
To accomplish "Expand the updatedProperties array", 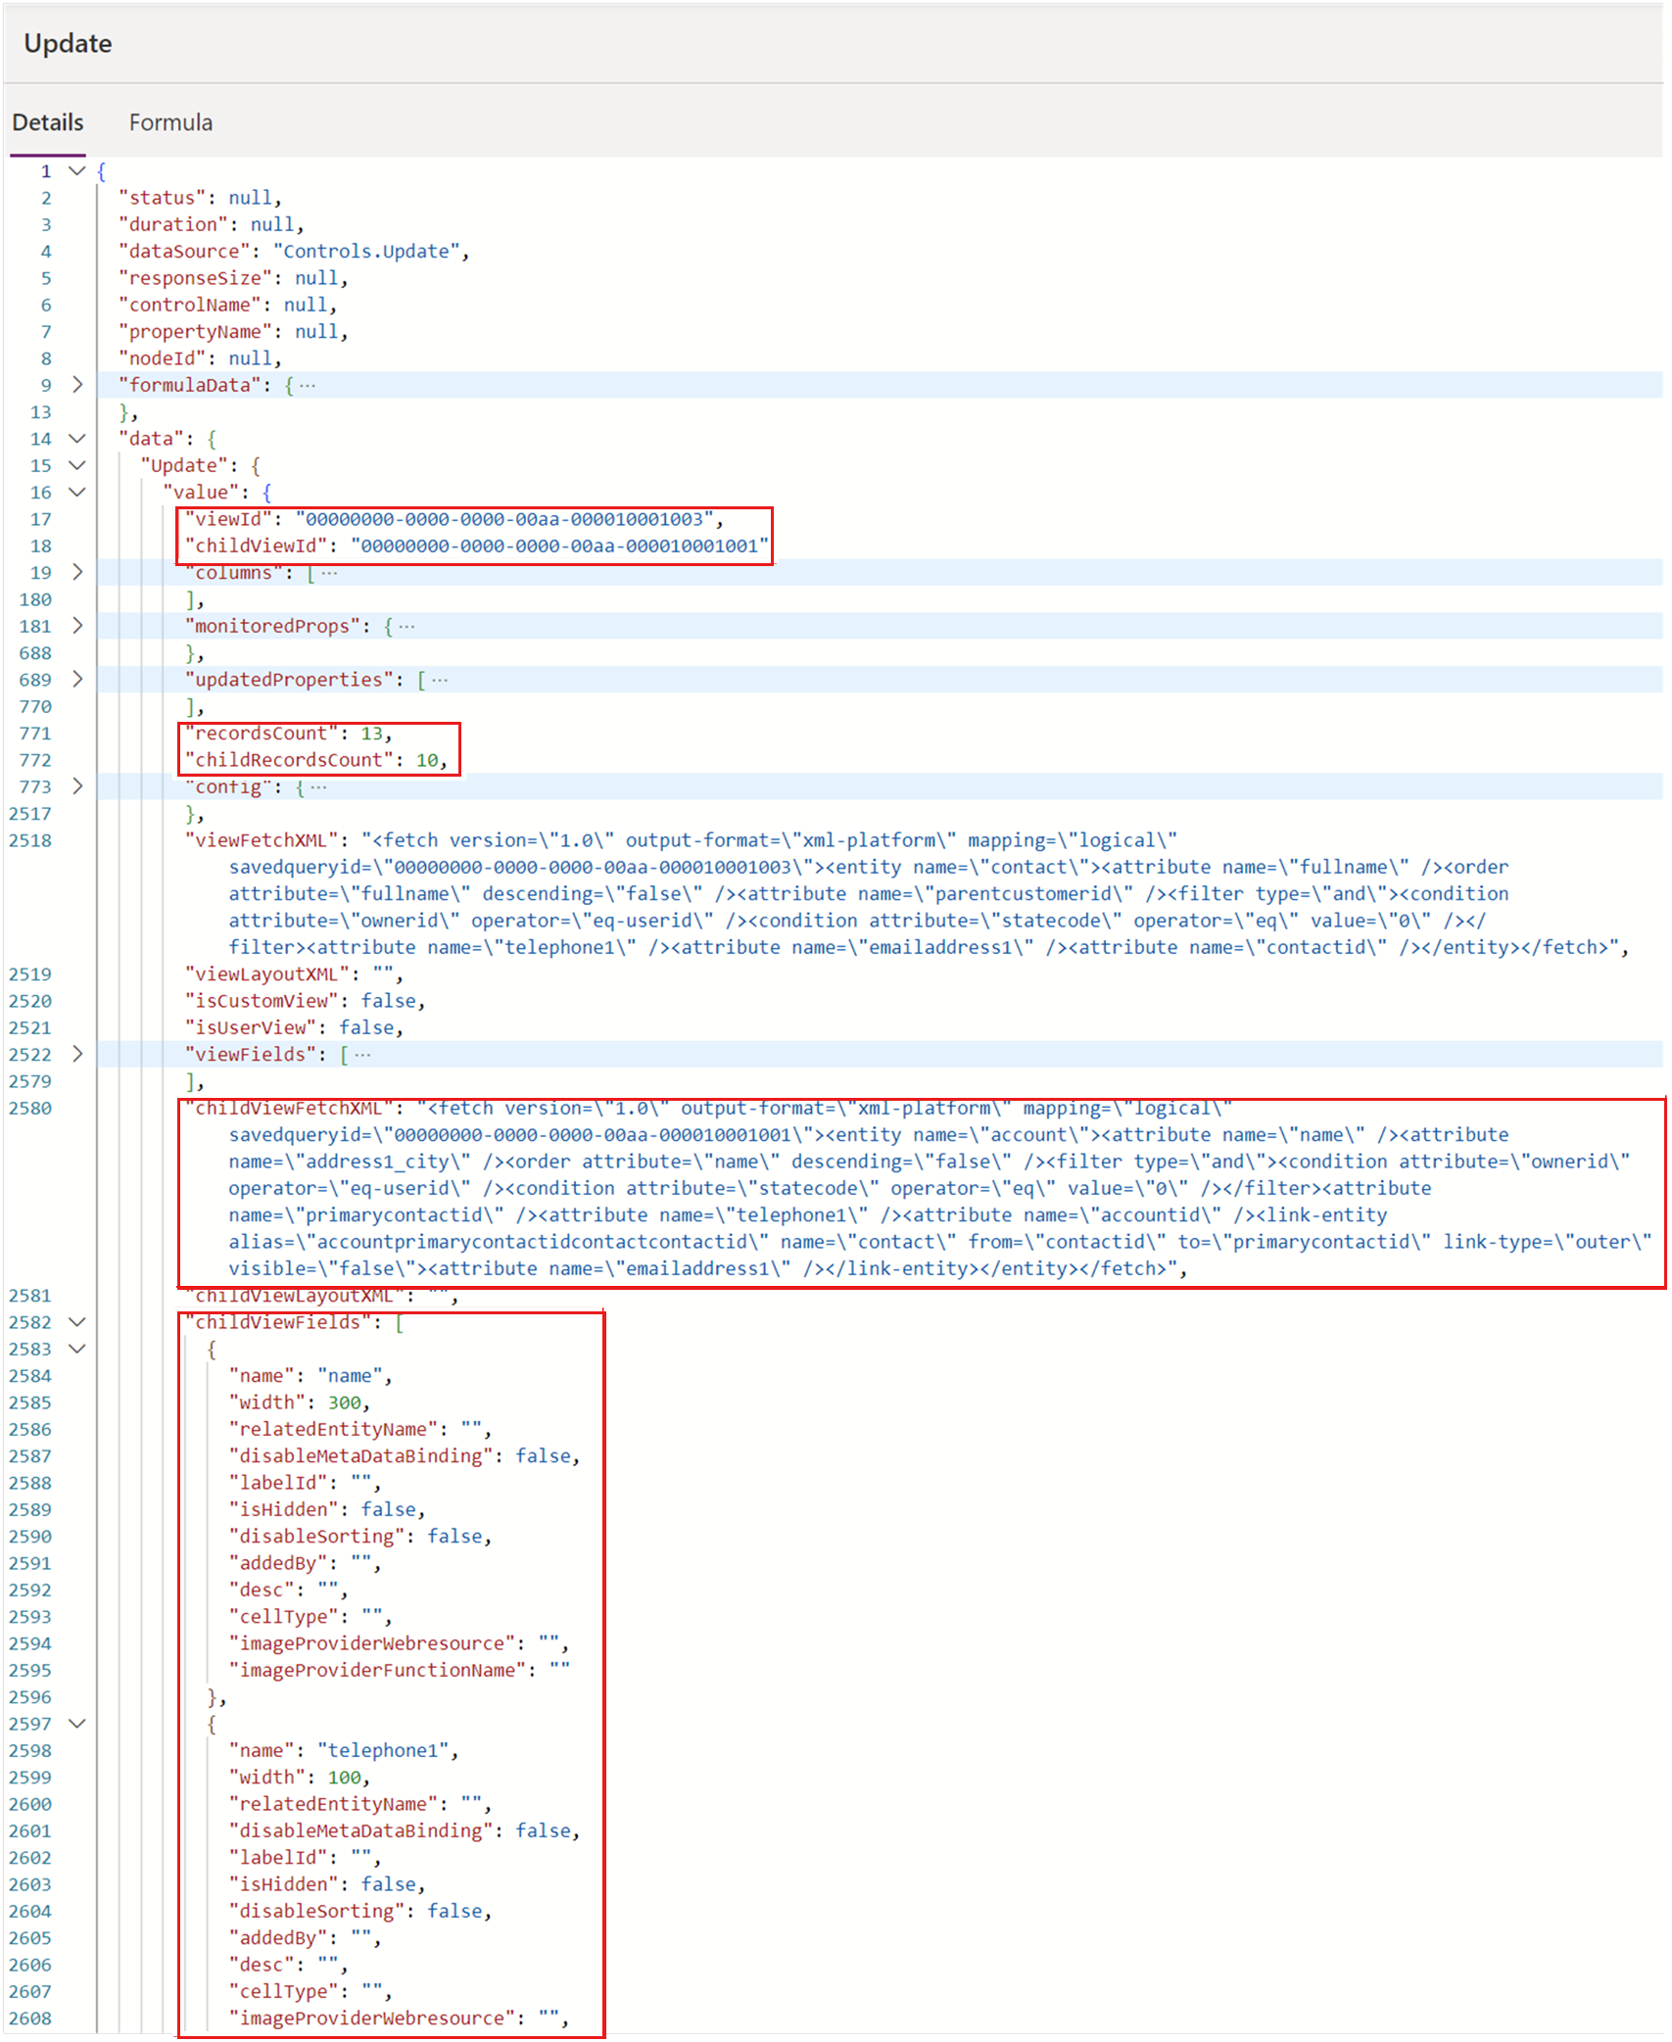I will pyautogui.click(x=77, y=680).
